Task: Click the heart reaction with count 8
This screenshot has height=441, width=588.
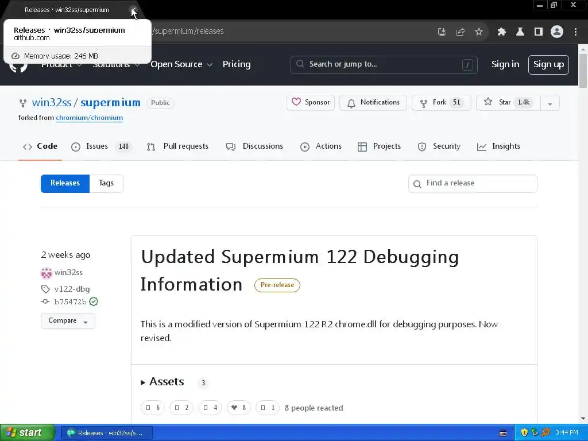Action: pyautogui.click(x=239, y=408)
